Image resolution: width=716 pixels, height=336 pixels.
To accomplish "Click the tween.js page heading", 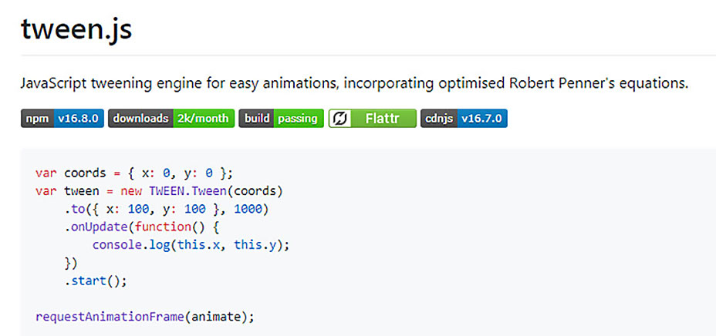I will click(x=76, y=29).
